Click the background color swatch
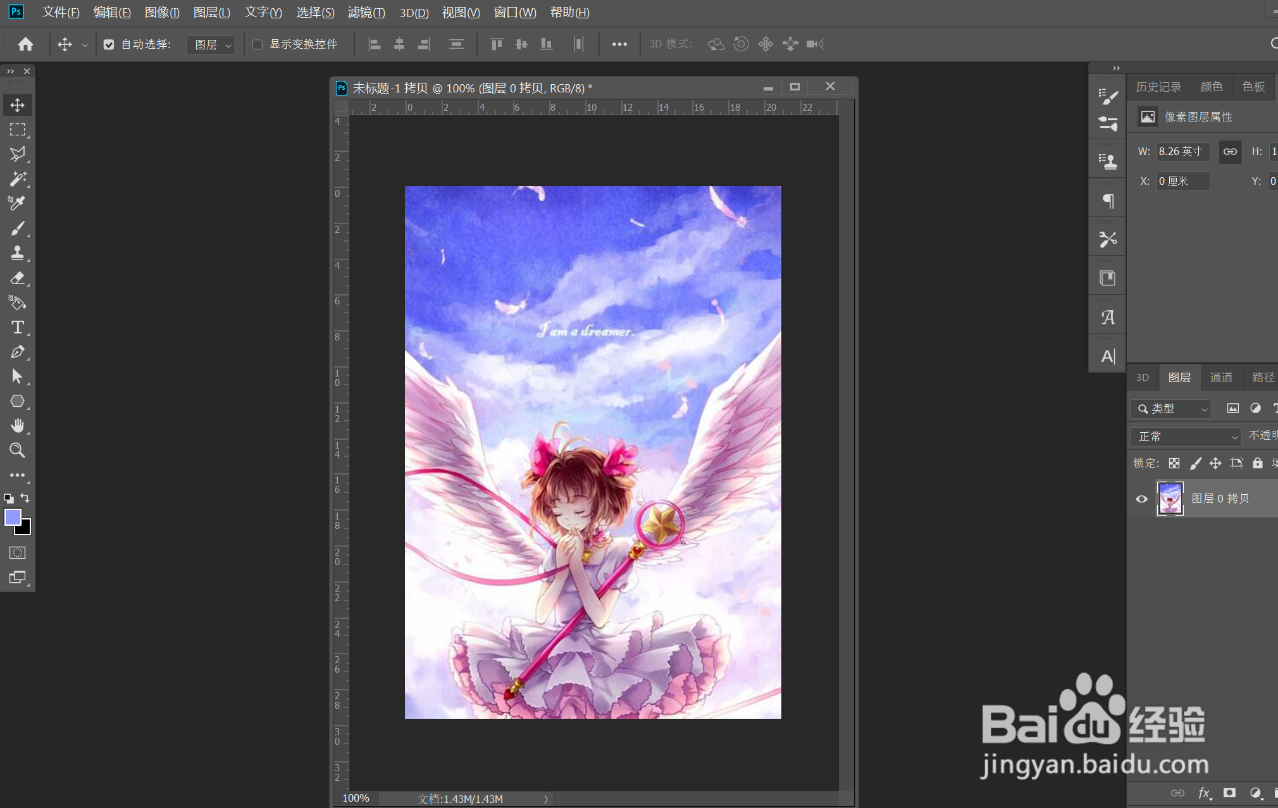 click(25, 529)
